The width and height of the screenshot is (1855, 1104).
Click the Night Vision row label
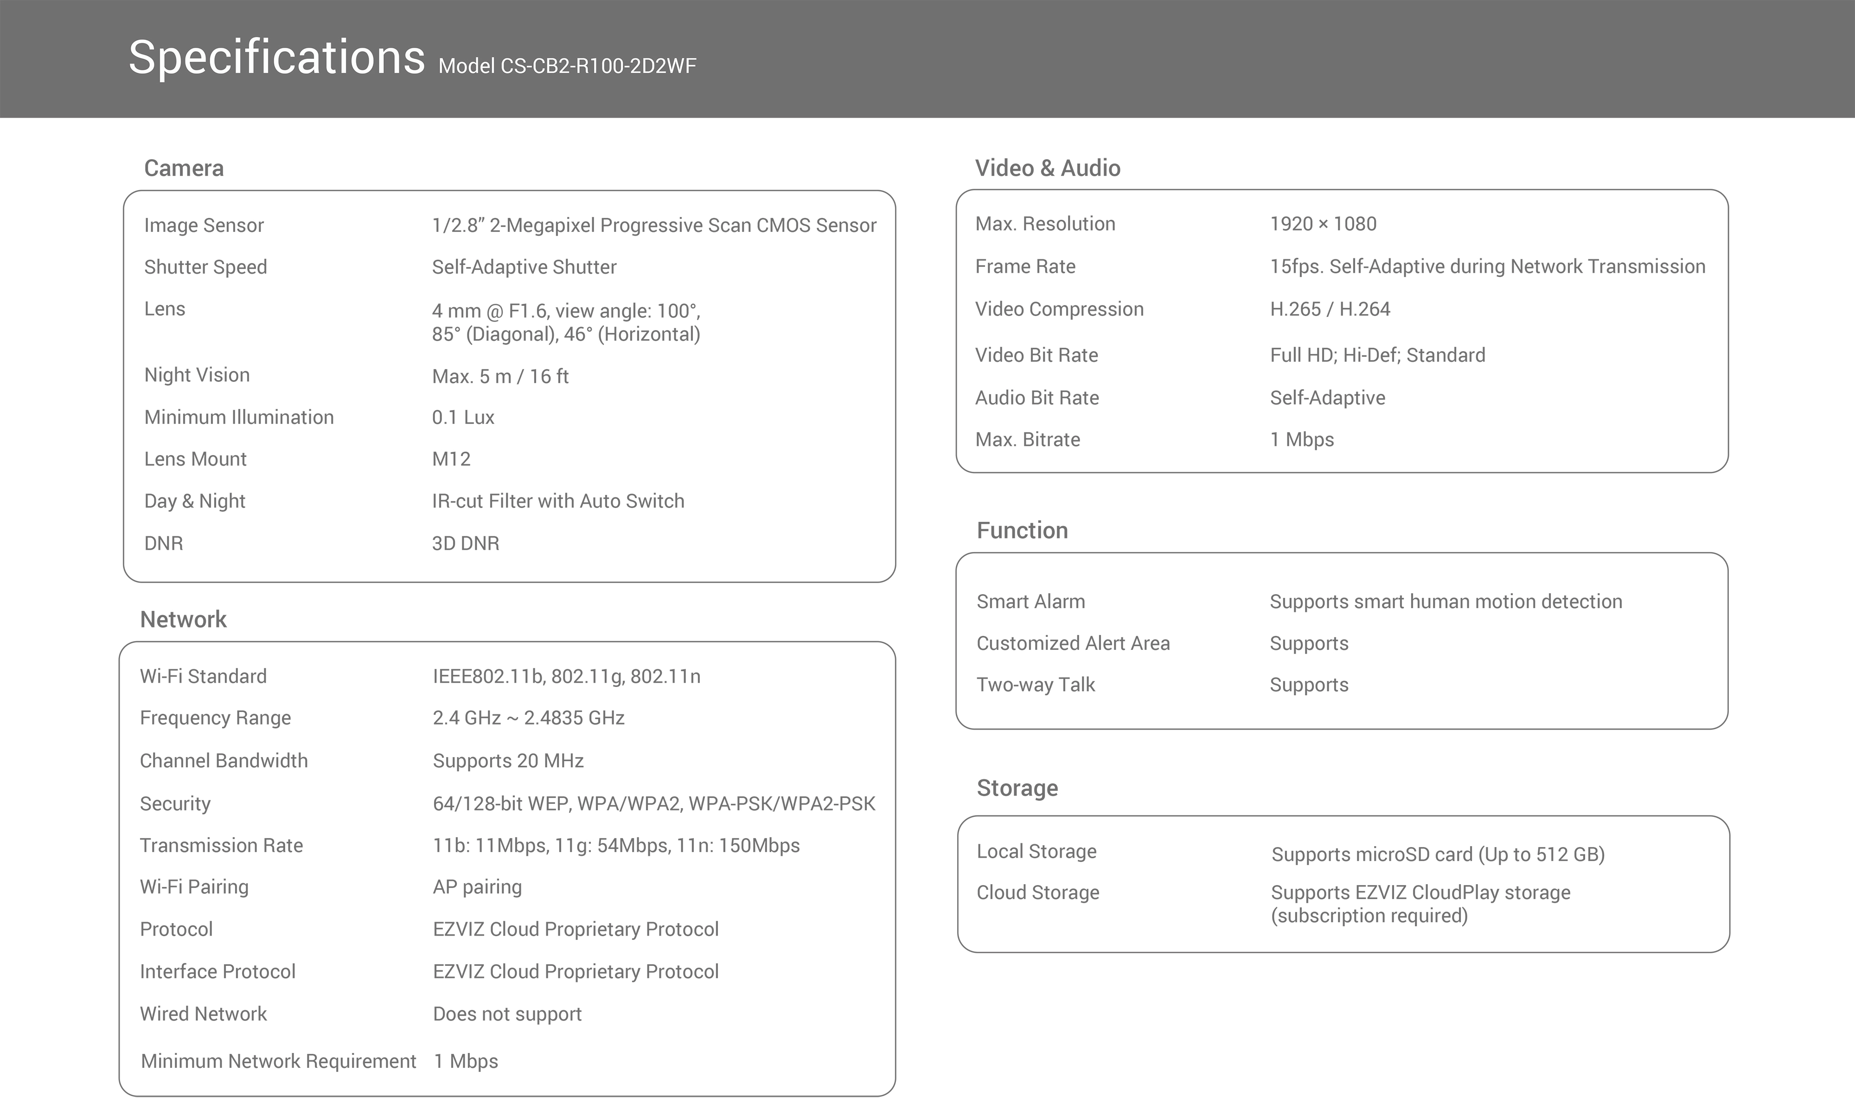click(197, 375)
